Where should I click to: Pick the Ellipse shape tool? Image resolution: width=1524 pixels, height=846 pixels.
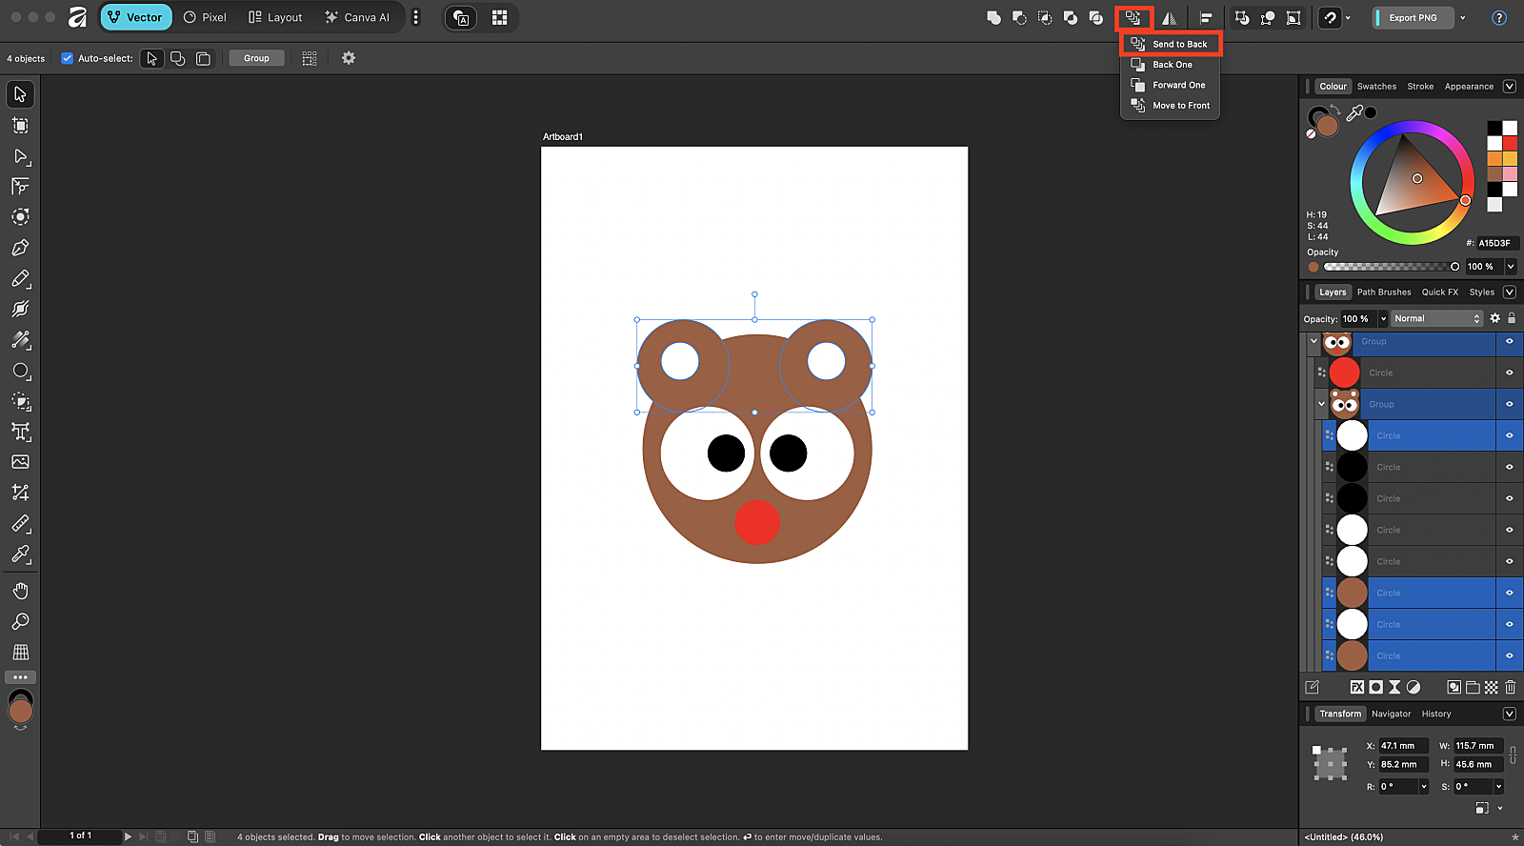[20, 371]
